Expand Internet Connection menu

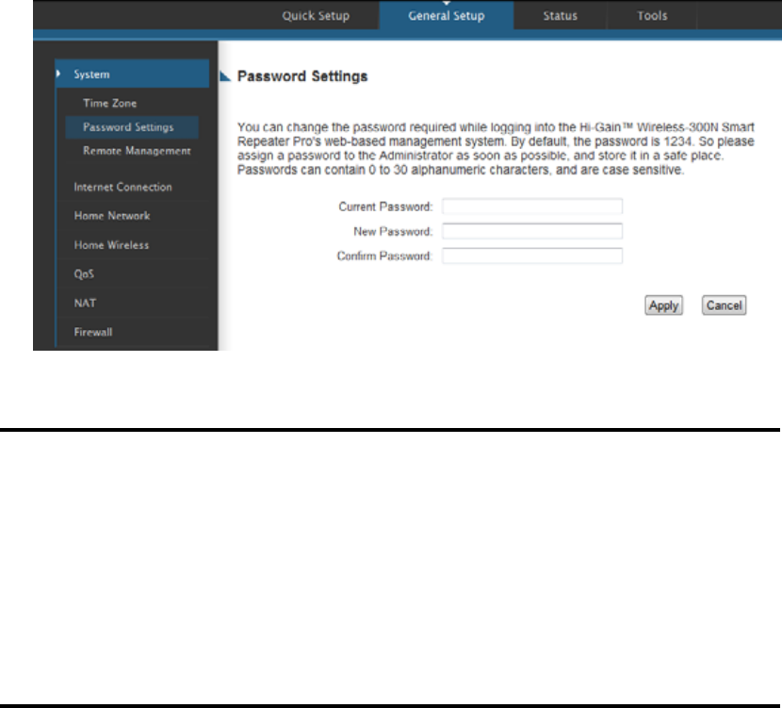[x=122, y=187]
